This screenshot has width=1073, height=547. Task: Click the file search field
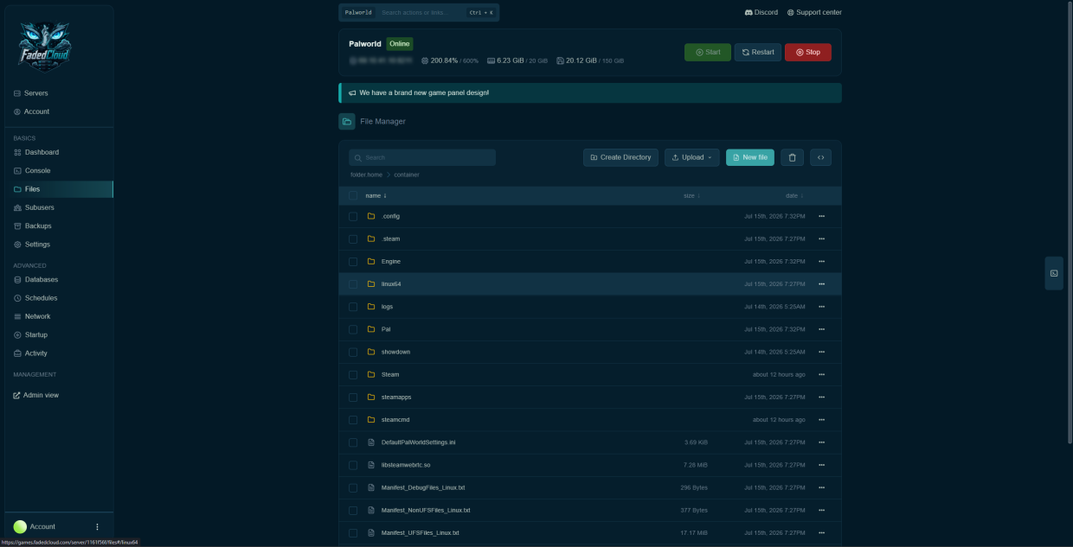pos(422,157)
